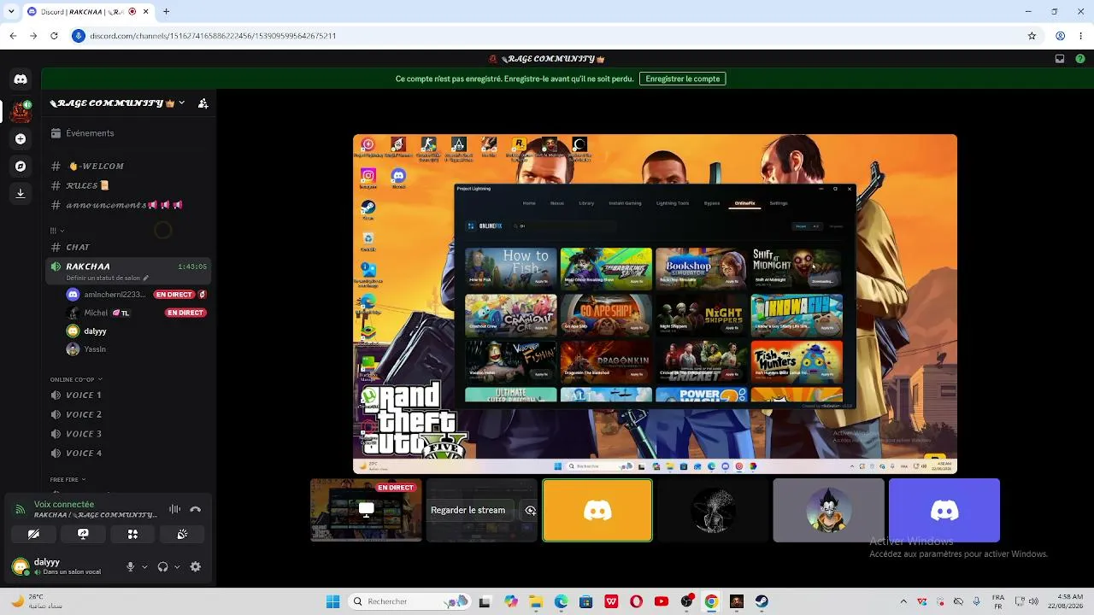
Task: Invite people to RAGE COMMUNITY server
Action: 203,103
